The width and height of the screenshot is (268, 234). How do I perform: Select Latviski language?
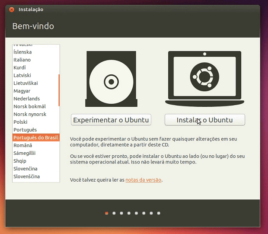pos(36,75)
